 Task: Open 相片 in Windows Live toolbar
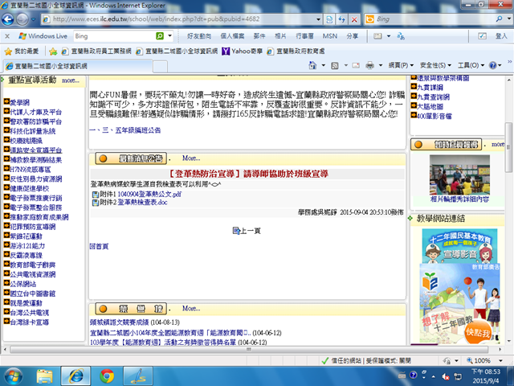point(280,36)
